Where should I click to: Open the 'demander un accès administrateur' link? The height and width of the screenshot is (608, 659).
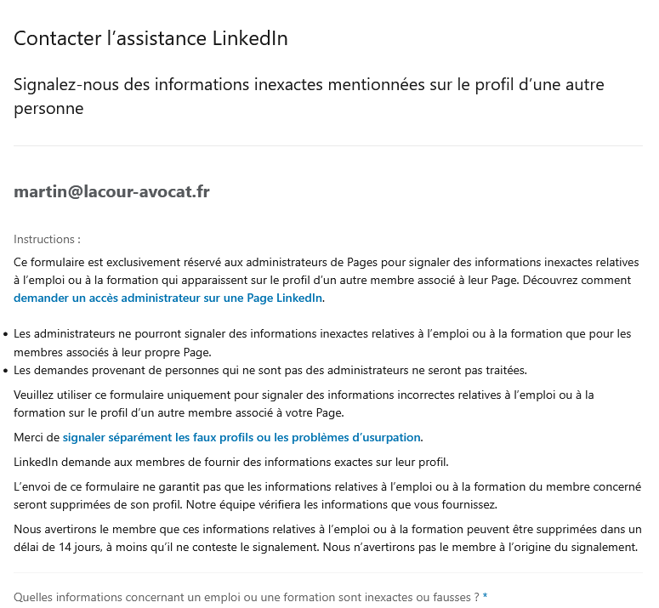168,298
